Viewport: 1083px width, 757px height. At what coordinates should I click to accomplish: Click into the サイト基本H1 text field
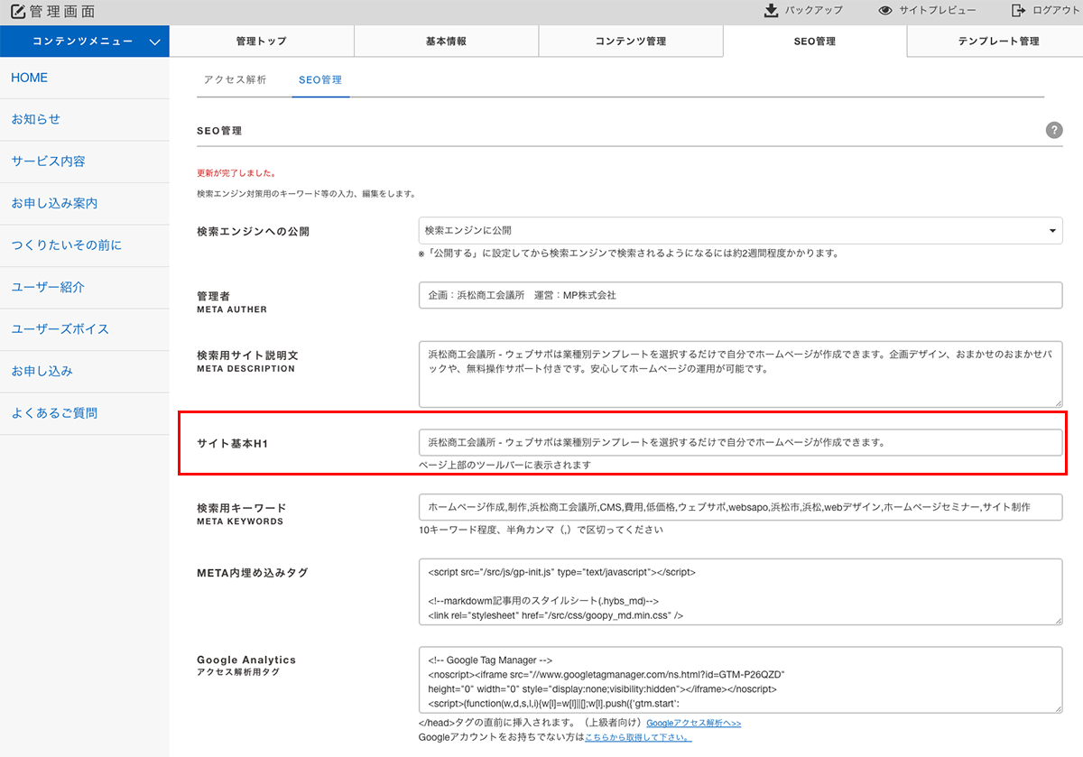pos(740,442)
